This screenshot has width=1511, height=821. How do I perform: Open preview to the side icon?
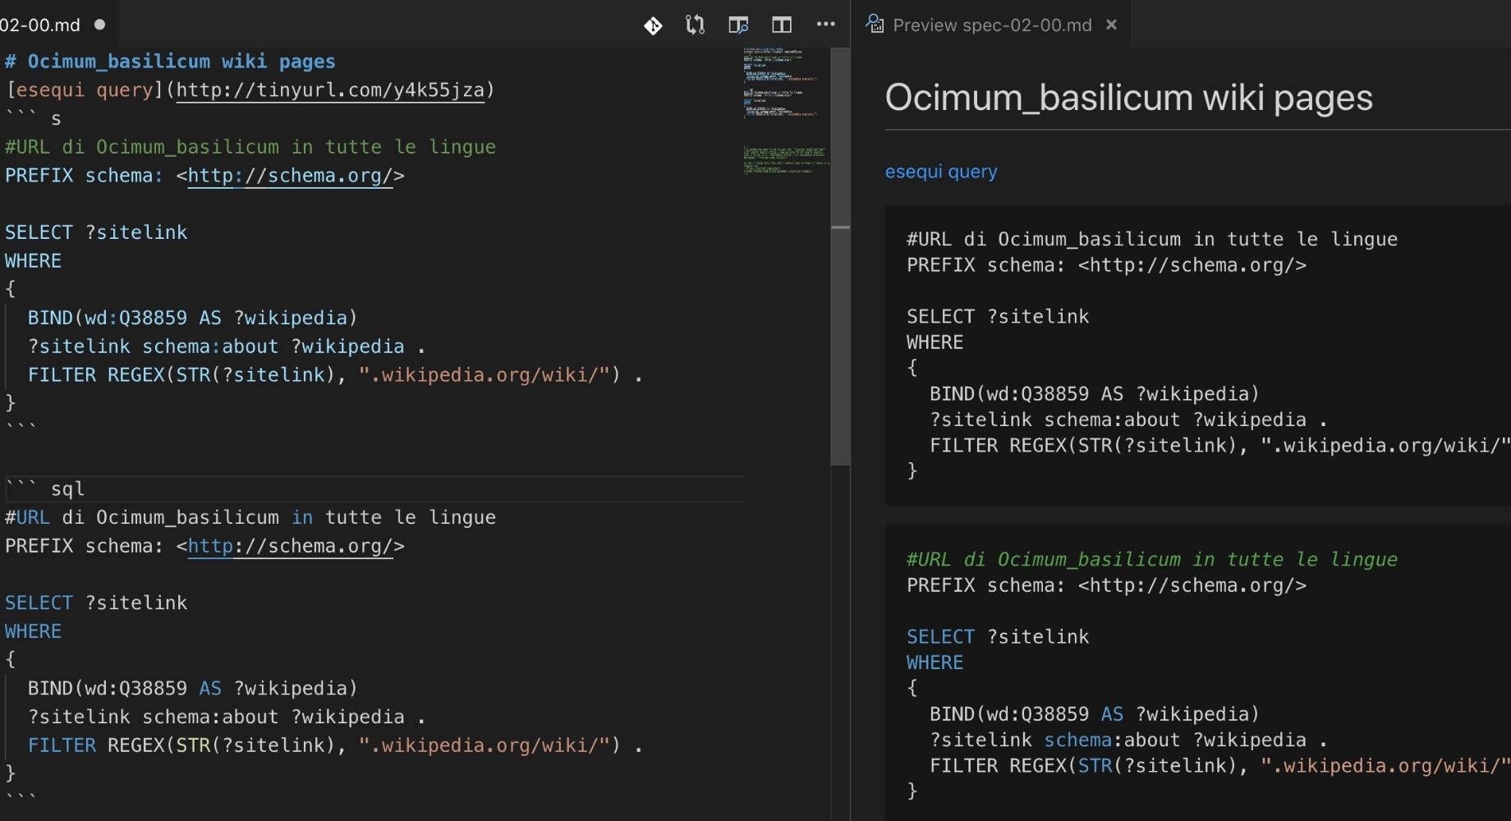tap(738, 25)
